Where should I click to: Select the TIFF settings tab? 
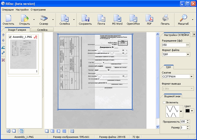pyautogui.click(x=168, y=68)
